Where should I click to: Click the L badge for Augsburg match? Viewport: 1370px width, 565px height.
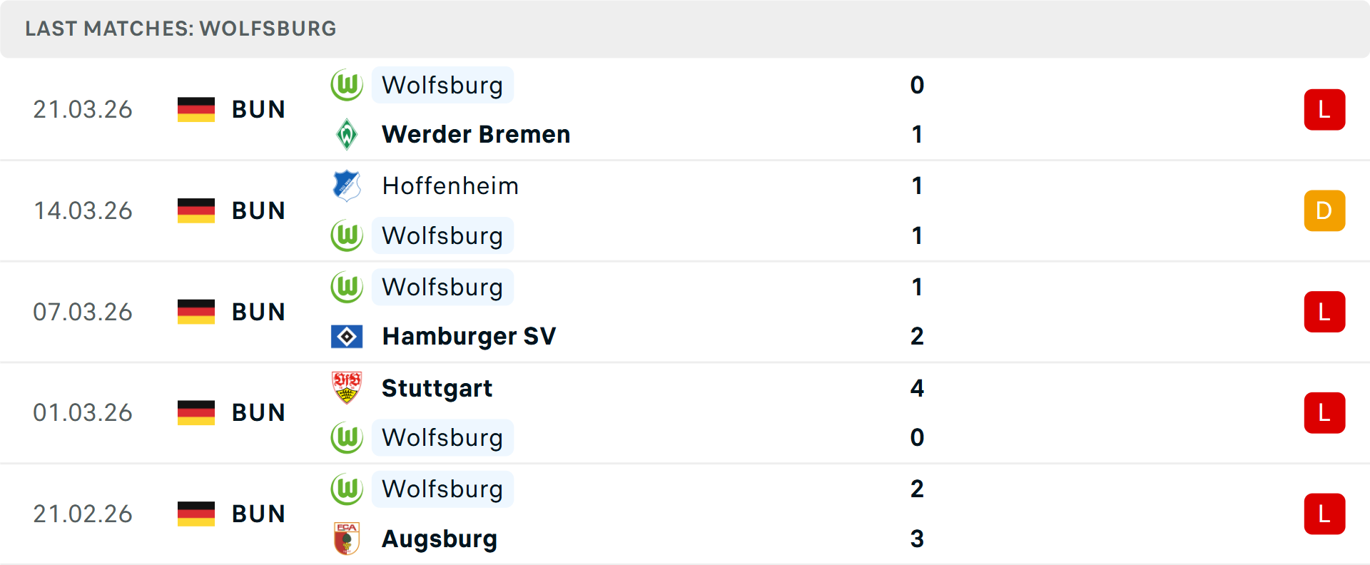1324,514
